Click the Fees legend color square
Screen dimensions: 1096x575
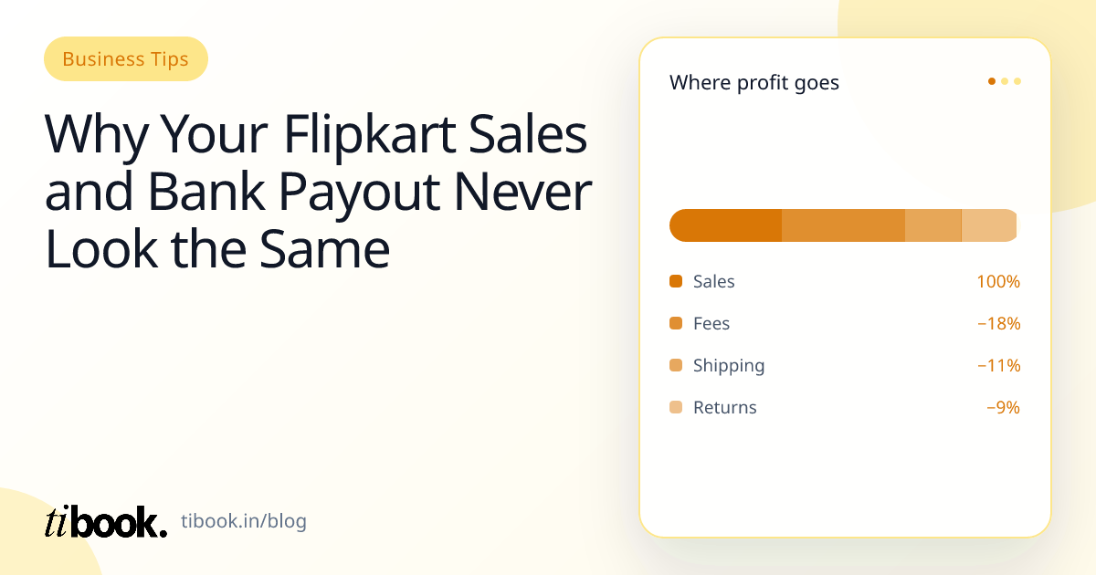click(x=676, y=323)
